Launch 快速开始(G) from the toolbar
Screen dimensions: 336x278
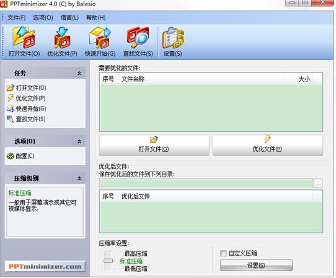(x=100, y=41)
